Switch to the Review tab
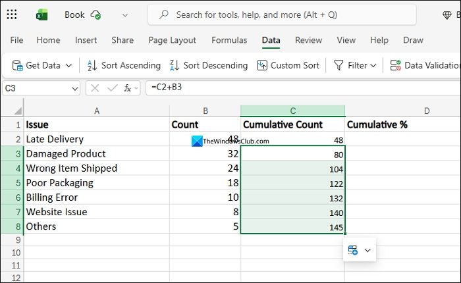 point(308,40)
